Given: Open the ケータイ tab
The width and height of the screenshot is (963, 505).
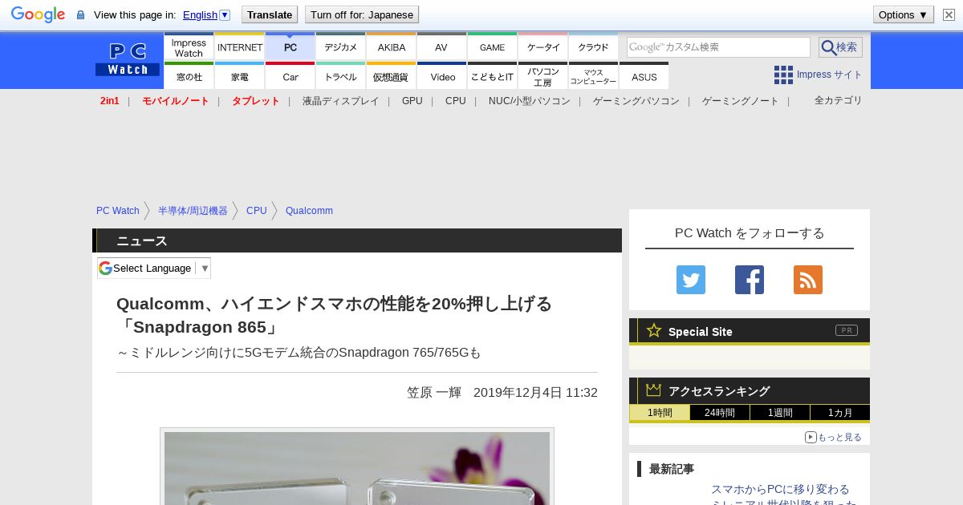Looking at the screenshot, I should [x=543, y=46].
